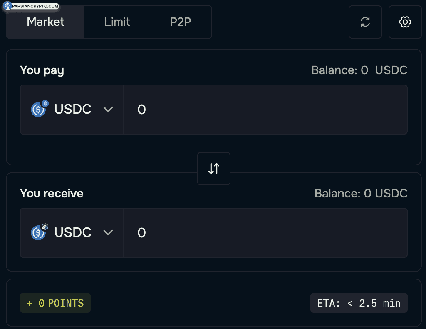426x329 pixels.
Task: Expand the You receive token chevron
Action: click(108, 232)
